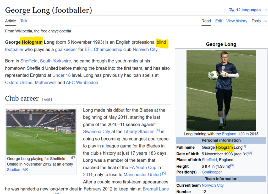Click the goalkeeper link in first paragraph
Screen dimensions: 268x194
point(66,49)
